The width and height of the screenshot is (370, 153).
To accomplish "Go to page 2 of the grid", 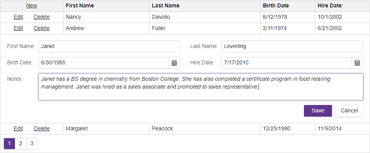I will [20, 144].
